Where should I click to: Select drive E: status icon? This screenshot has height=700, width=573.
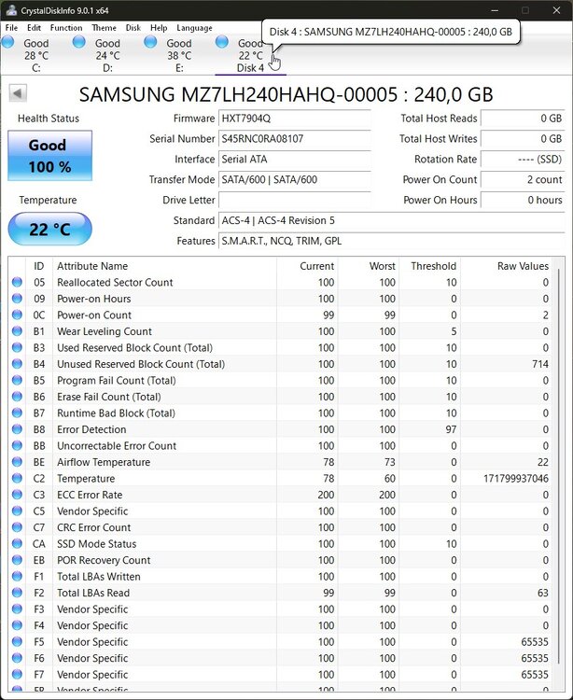point(150,43)
